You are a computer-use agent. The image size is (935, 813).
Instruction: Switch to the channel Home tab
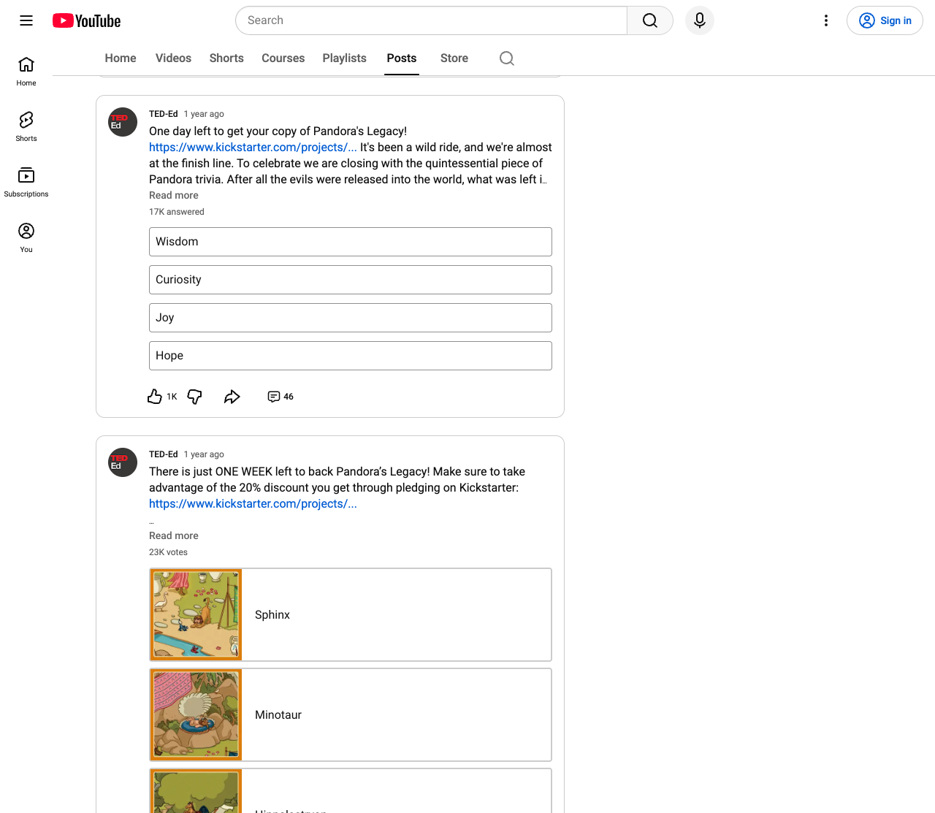(x=121, y=58)
